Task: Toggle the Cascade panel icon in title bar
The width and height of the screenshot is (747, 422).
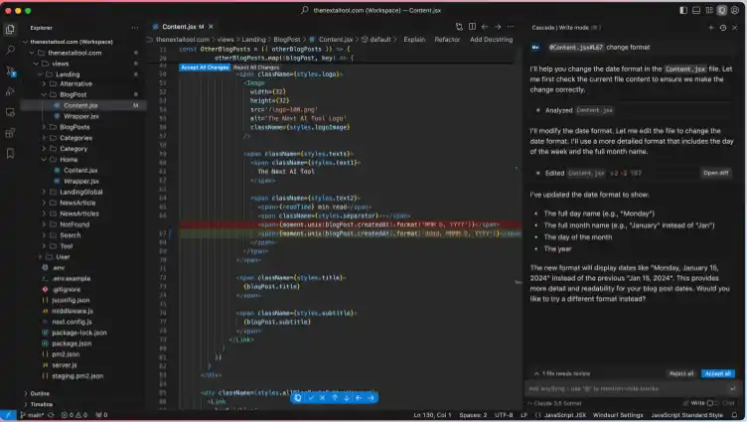Action: pyautogui.click(x=722, y=10)
